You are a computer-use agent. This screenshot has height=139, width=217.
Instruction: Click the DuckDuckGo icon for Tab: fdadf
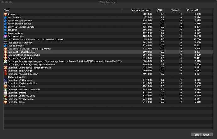click(x=5, y=52)
